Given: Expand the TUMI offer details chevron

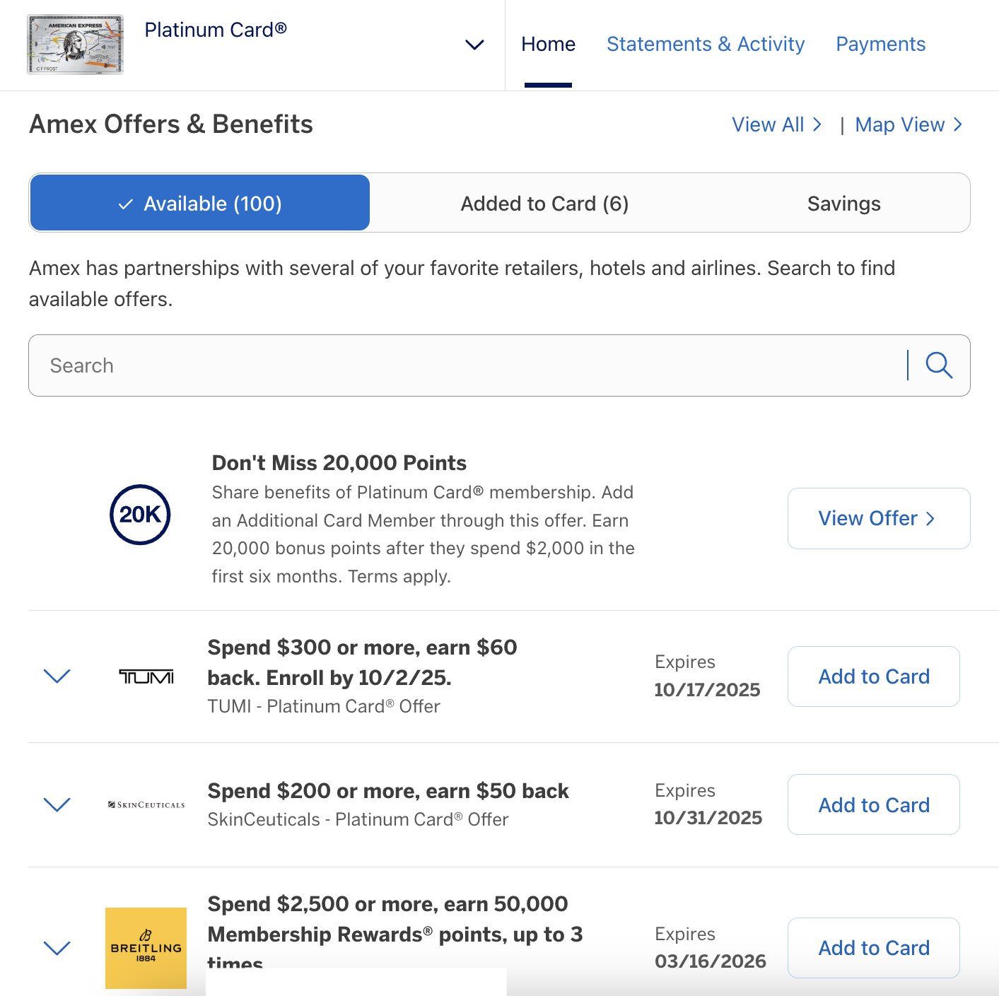Looking at the screenshot, I should point(57,676).
